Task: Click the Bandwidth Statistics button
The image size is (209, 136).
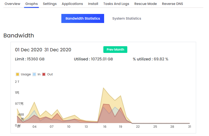Action: pos(83,19)
